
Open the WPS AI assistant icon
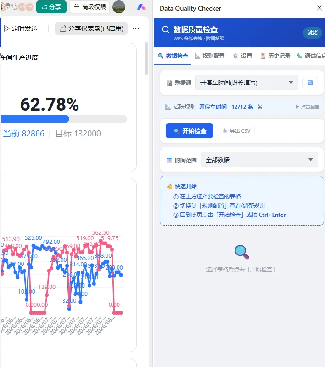click(x=141, y=7)
